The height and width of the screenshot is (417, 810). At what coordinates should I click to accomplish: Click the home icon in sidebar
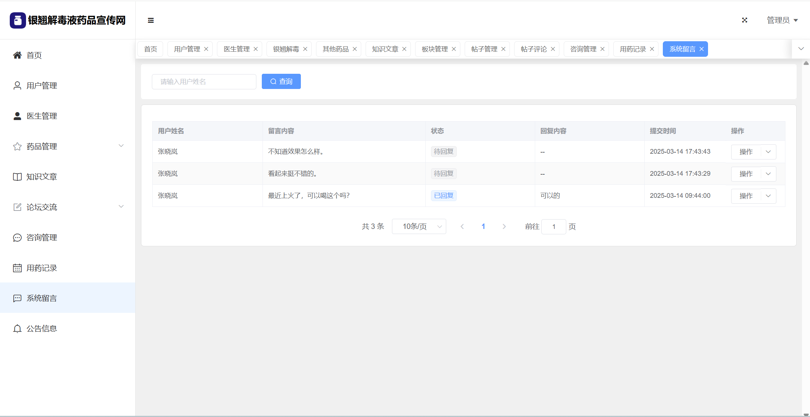[17, 55]
